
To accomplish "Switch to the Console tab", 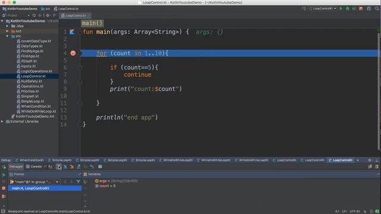I will click(x=34, y=166).
